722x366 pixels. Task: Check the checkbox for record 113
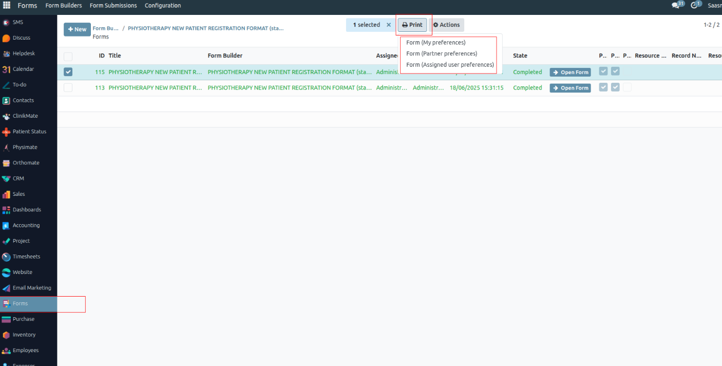coord(68,88)
